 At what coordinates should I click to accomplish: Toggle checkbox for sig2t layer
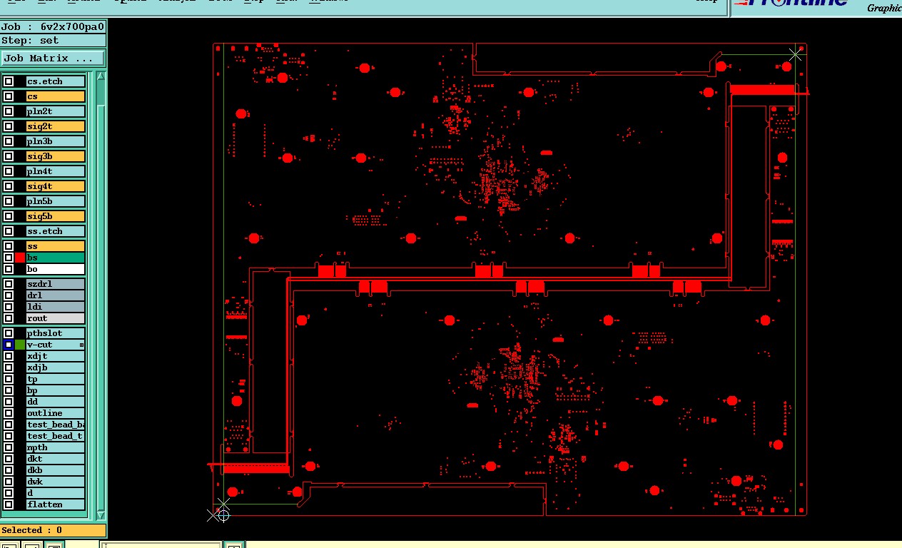pyautogui.click(x=9, y=126)
